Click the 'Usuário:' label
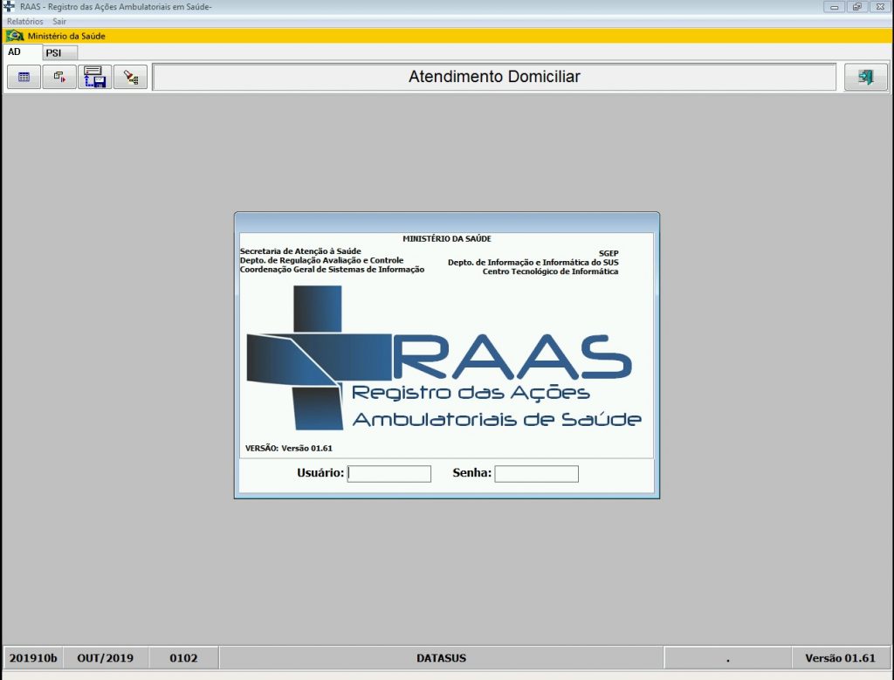894x680 pixels. (320, 472)
